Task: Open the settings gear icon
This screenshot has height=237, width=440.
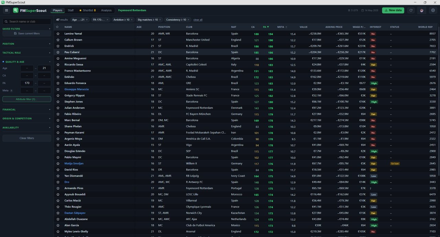Action: [433, 10]
